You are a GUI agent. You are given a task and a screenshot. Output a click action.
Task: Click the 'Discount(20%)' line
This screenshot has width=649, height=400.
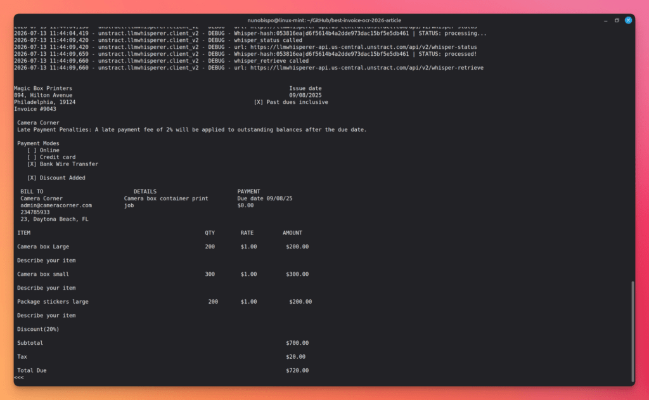pyautogui.click(x=38, y=330)
